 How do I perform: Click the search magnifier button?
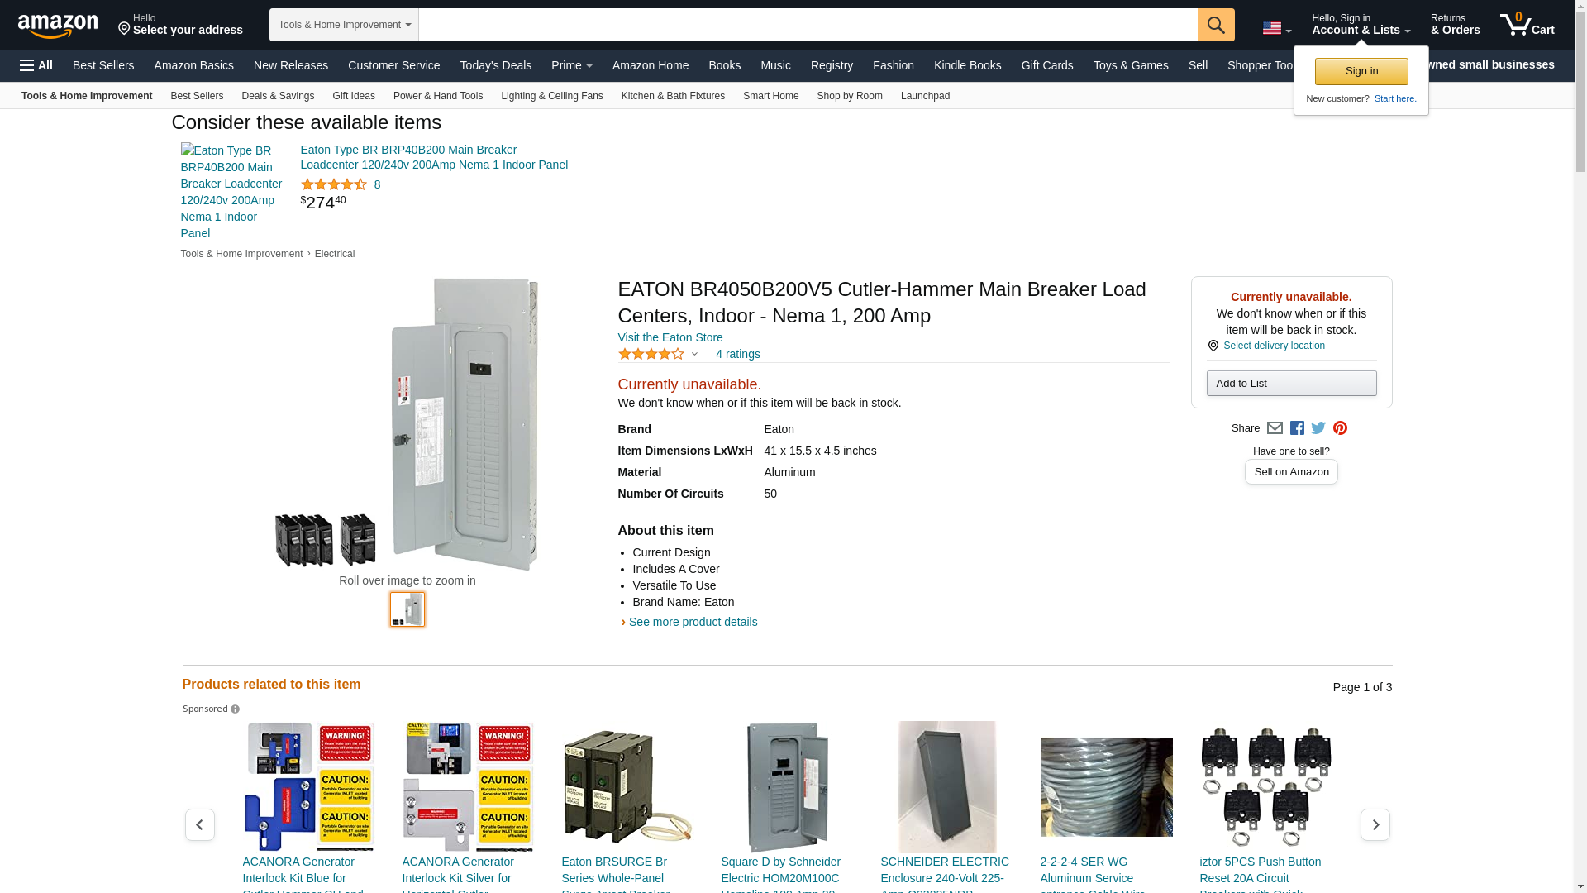click(x=1216, y=25)
